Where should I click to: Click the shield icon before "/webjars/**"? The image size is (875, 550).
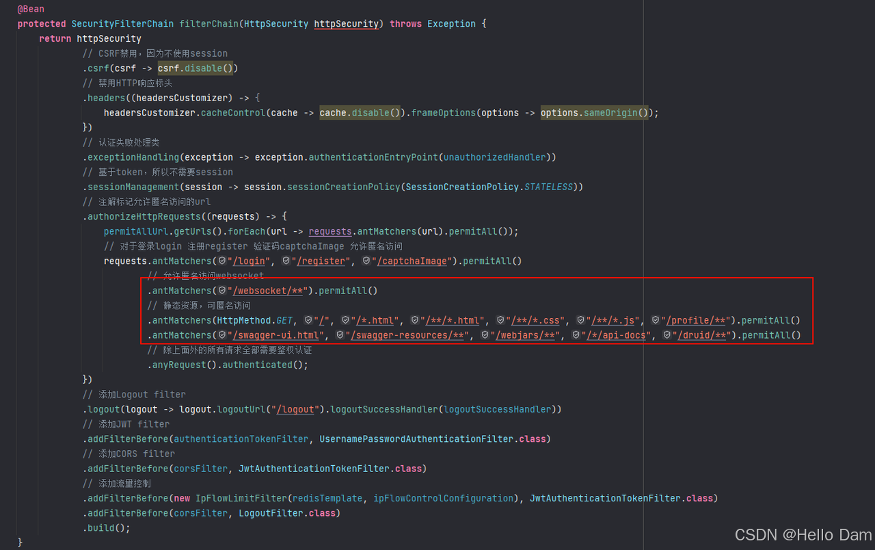click(x=485, y=335)
